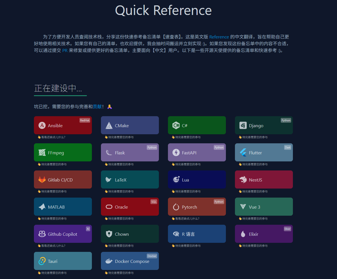Open the R 语言 reference card
The width and height of the screenshot is (337, 279).
click(197, 234)
